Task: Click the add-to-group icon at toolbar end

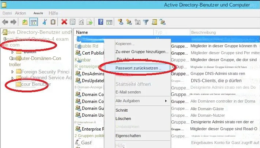Action: point(163,22)
